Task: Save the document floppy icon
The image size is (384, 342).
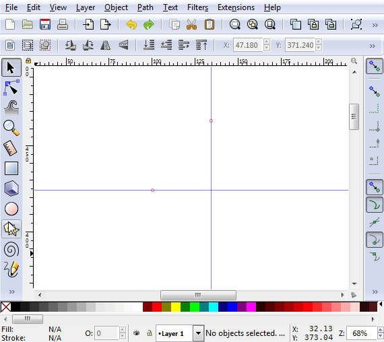Action: [45, 24]
